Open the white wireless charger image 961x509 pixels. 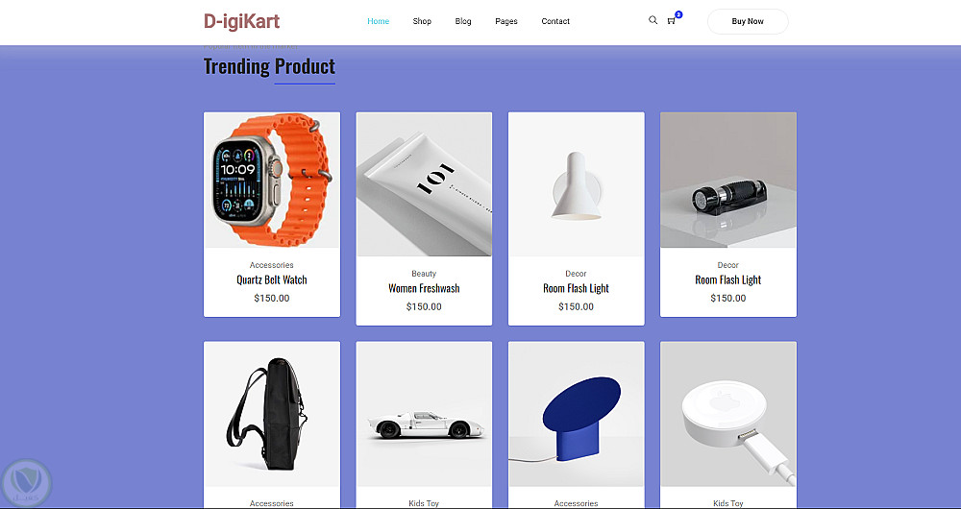pos(728,414)
